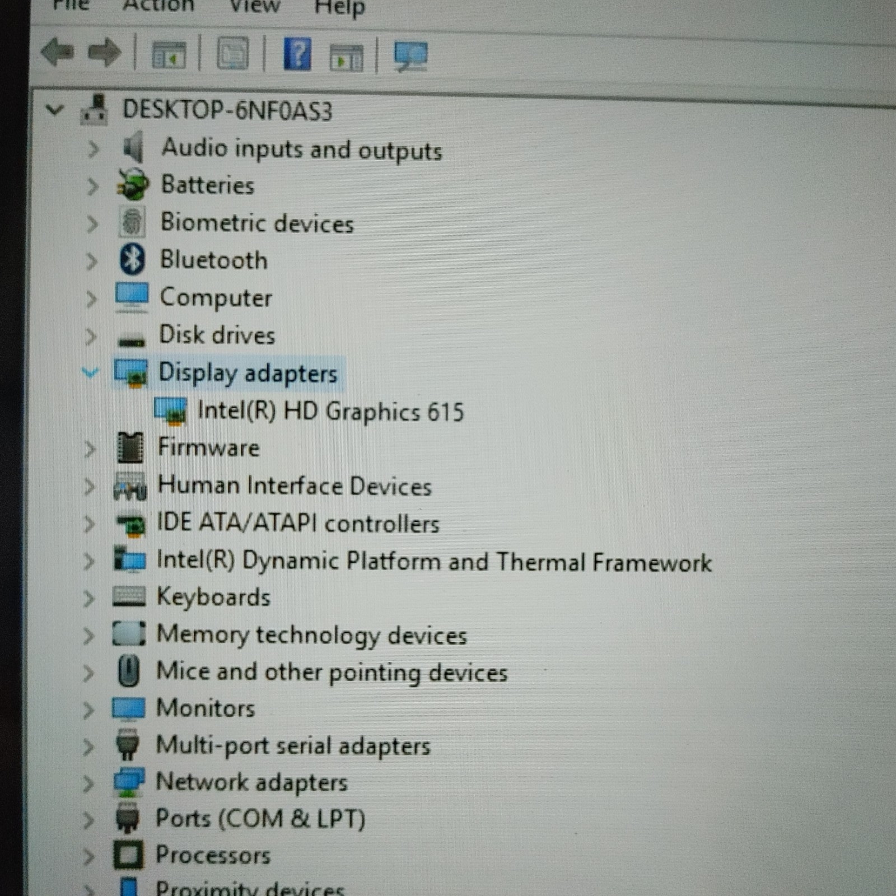Click the Display adapters icon
896x896 pixels.
point(131,372)
